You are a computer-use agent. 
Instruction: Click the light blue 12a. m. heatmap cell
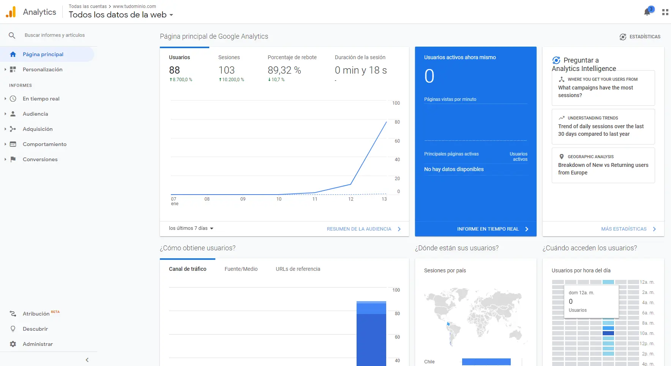[x=608, y=282]
